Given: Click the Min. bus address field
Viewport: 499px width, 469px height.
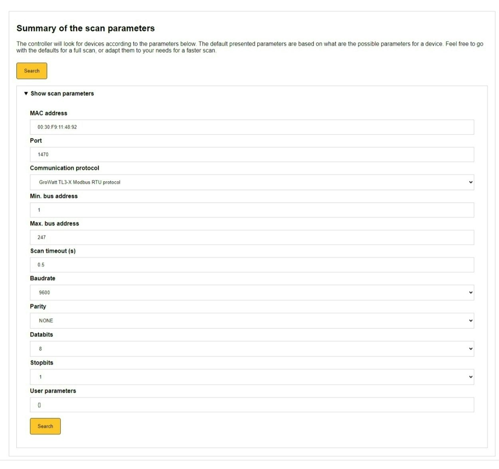Looking at the screenshot, I should click(252, 210).
